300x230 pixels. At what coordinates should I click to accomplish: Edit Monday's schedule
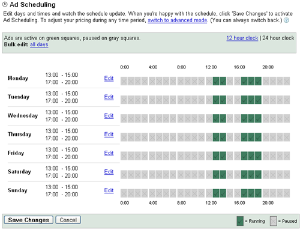point(109,78)
